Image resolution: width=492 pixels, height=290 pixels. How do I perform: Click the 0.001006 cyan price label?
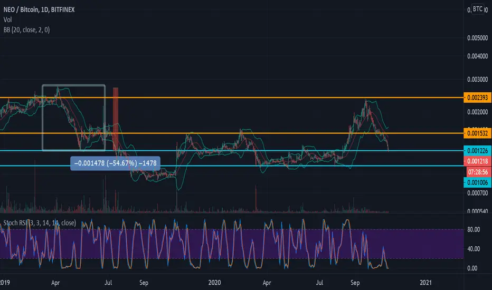tap(477, 182)
